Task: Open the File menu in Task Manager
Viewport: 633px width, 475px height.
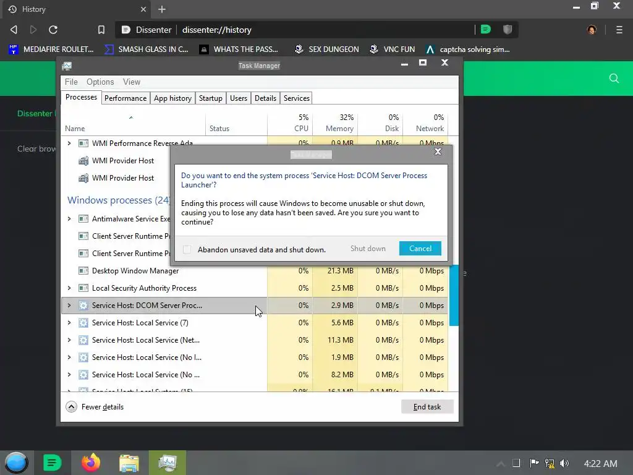Action: coord(71,82)
